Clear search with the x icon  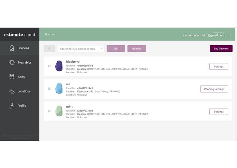101,49
